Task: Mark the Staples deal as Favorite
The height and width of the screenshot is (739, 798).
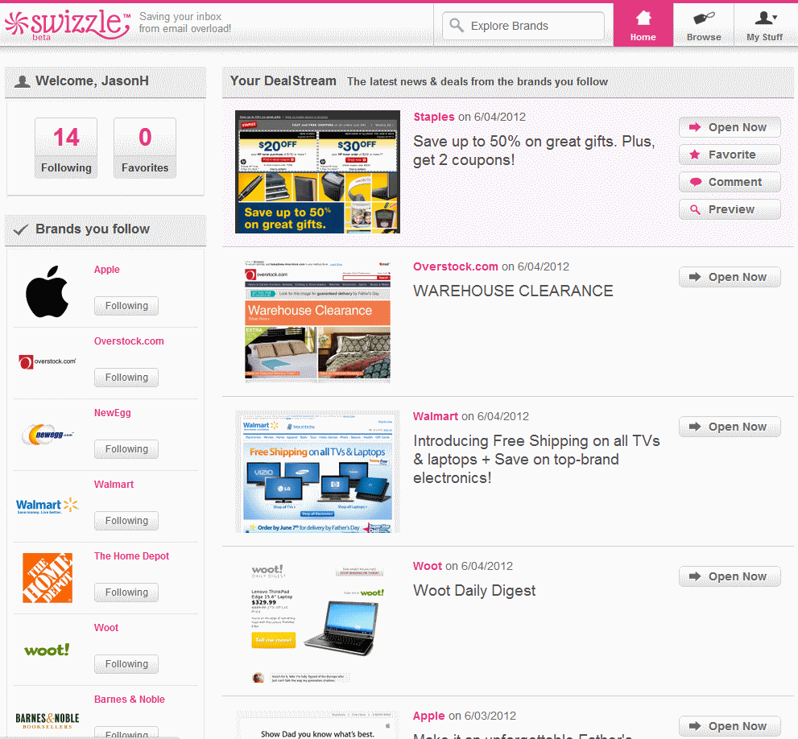Action: click(730, 155)
